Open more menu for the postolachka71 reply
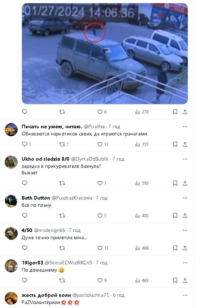Viewport: 200px width, 308px height. (185, 295)
